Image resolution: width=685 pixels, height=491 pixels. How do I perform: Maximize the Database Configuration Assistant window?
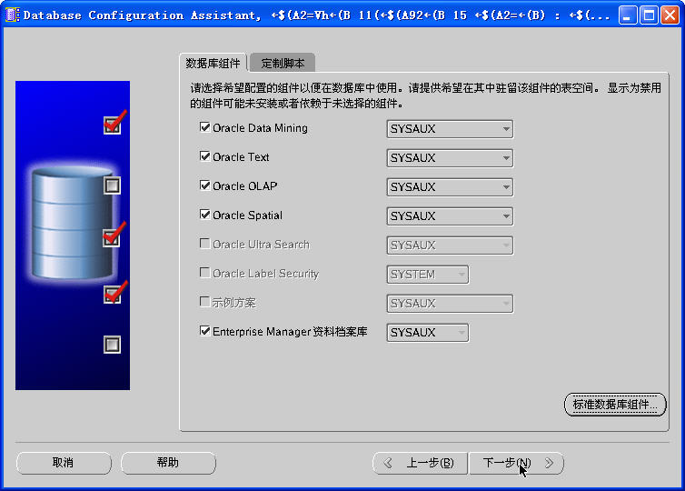pos(649,15)
